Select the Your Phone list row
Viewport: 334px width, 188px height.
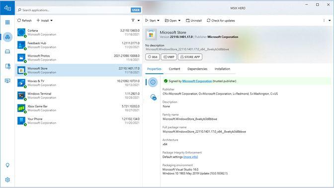tap(79, 121)
